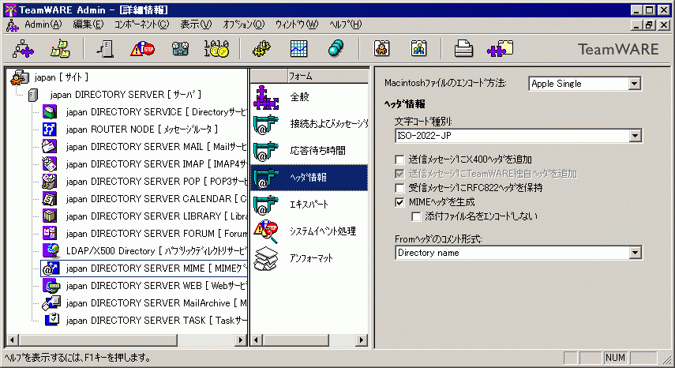Screen dimensions: 675x368
Task: Click the LDAP/X500 Directory icon
Action: pos(51,251)
